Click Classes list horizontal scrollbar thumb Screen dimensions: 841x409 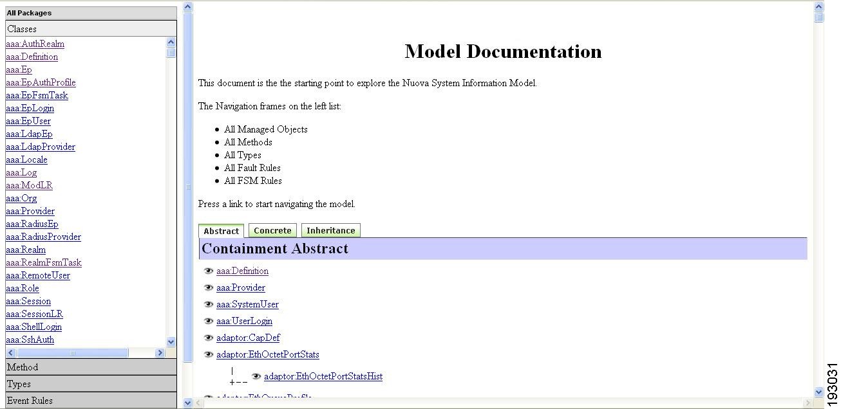72,352
